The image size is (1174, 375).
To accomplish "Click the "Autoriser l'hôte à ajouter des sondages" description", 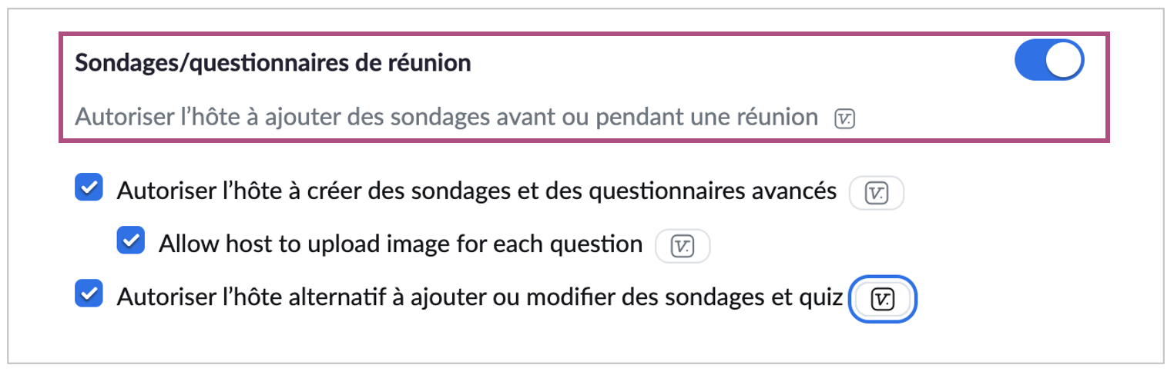I will click(446, 118).
